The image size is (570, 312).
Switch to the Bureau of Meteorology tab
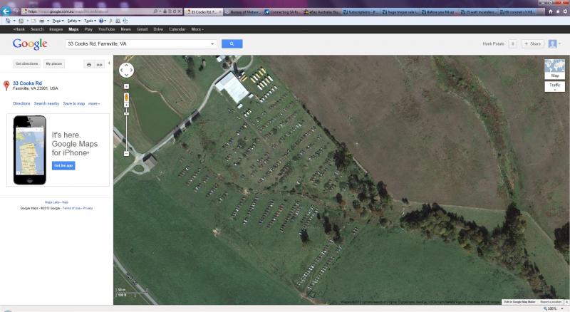(242, 12)
